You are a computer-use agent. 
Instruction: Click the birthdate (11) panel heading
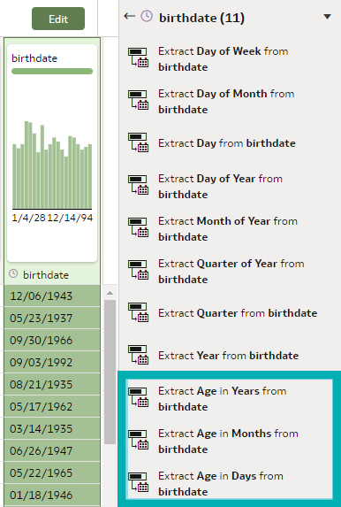point(201,18)
